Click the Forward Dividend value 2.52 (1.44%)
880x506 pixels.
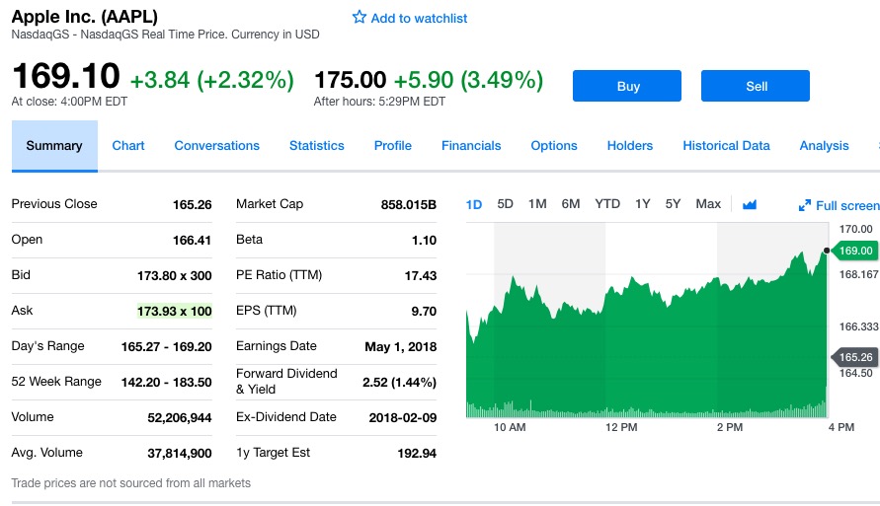400,382
